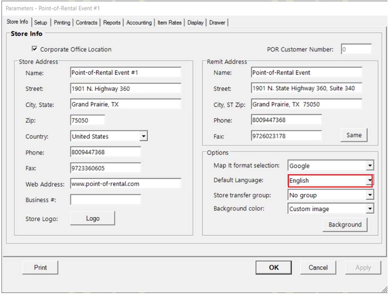This screenshot has height=294, width=389.
Task: Switch to the Setup tab
Action: [x=41, y=23]
